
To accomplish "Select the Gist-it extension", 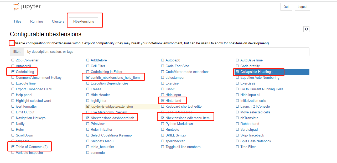I will pos(170,89).
